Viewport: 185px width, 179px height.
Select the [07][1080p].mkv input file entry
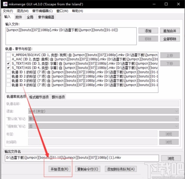pyautogui.click(x=62, y=30)
